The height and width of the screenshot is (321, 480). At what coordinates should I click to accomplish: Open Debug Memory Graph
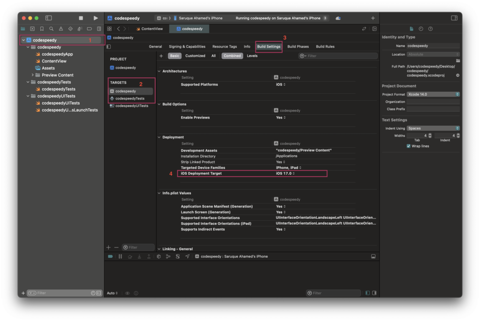168,256
